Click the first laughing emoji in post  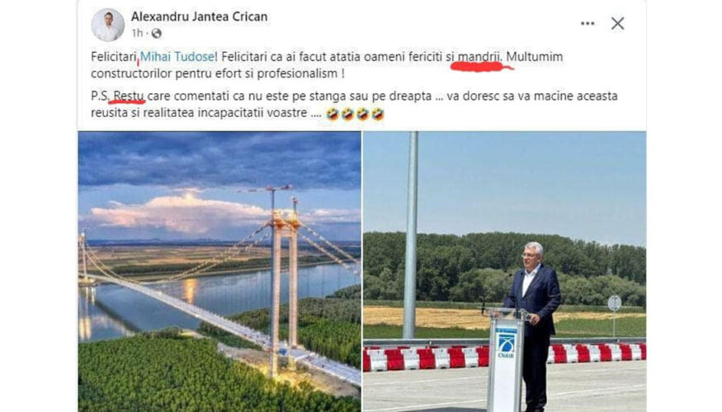[333, 114]
